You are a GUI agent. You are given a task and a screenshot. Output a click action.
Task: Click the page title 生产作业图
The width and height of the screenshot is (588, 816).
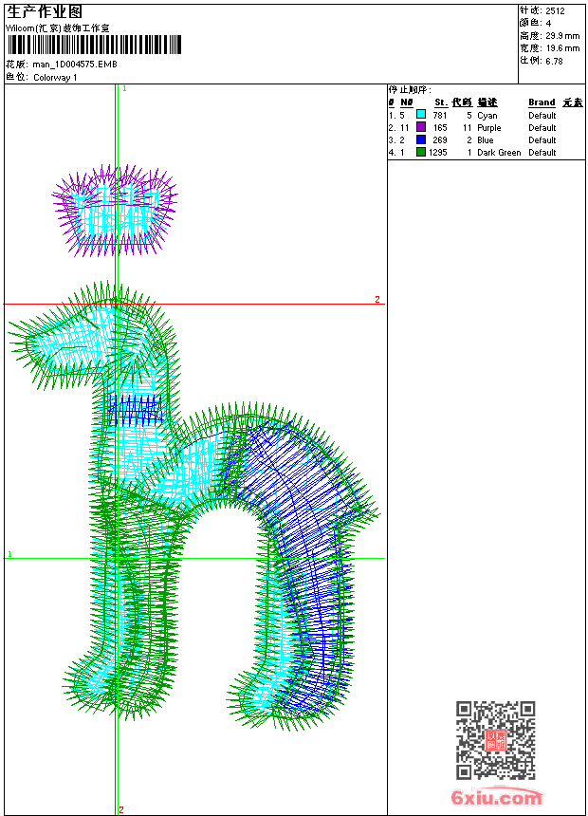tap(45, 12)
